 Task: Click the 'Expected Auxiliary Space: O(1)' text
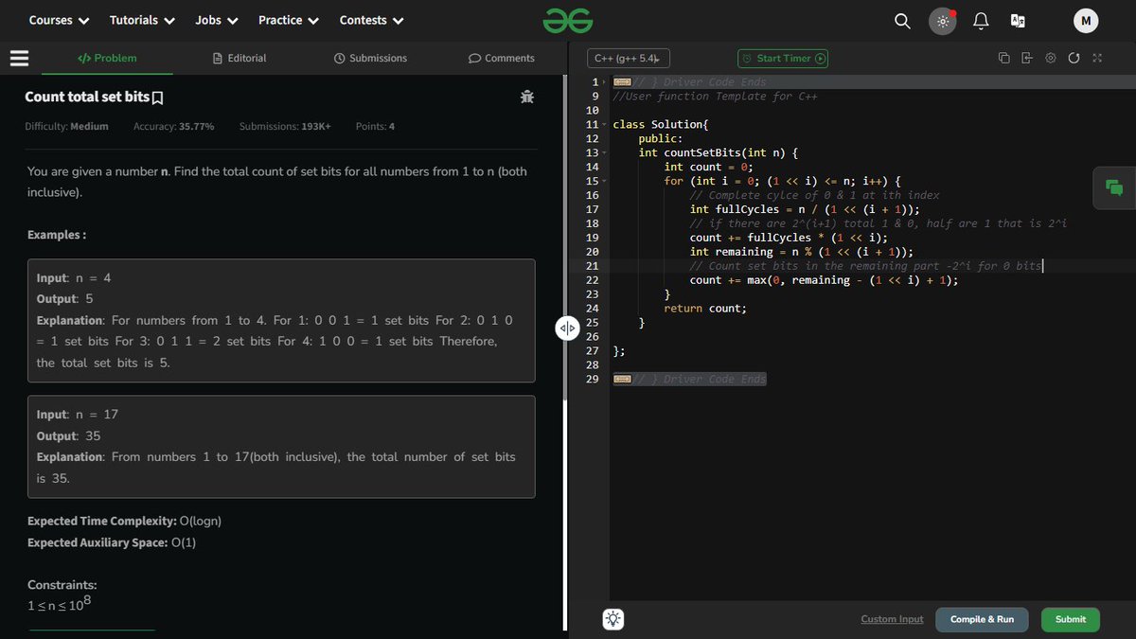point(112,542)
